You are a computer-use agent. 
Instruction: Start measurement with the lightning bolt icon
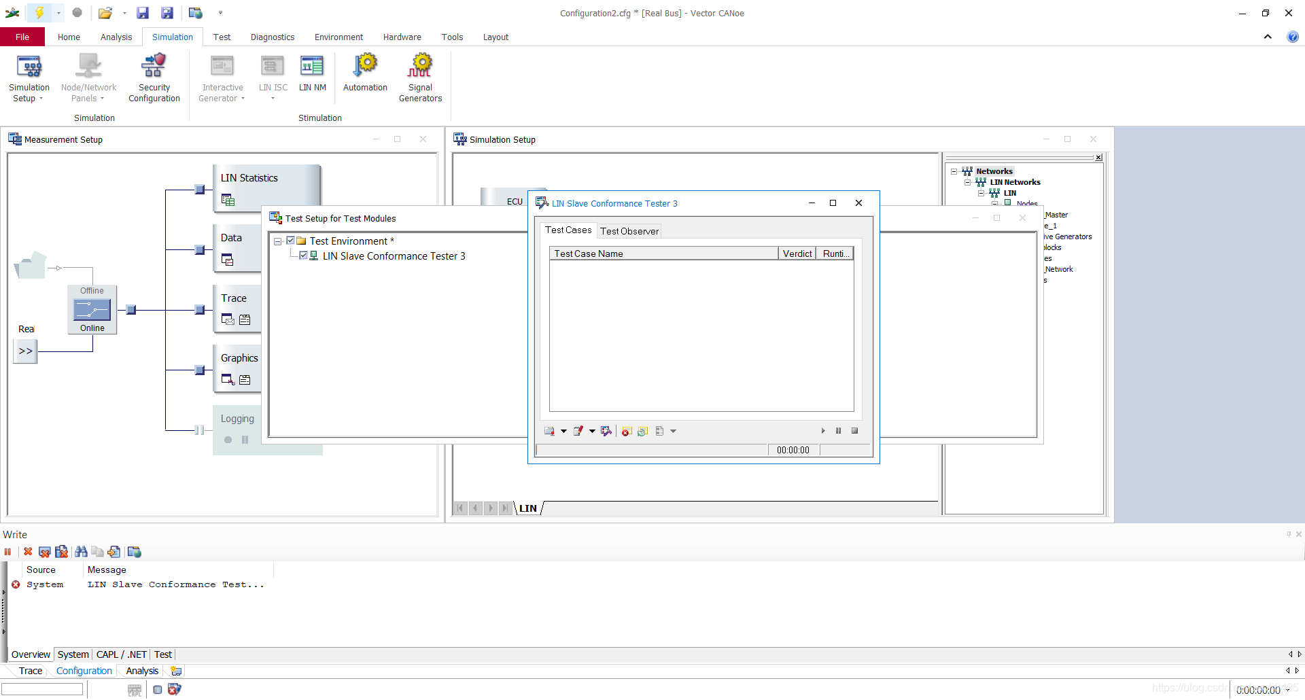(39, 12)
